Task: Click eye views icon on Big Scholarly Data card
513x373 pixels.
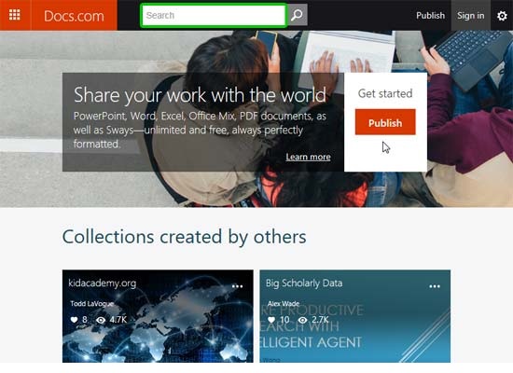Action: tap(302, 320)
